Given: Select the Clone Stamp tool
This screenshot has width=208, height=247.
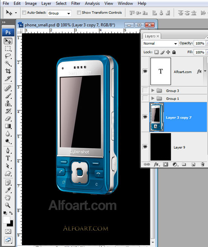Looking at the screenshot, I should click(8, 103).
